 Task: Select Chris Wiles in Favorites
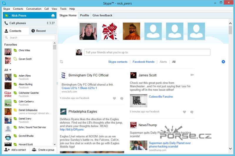(x=28, y=52)
